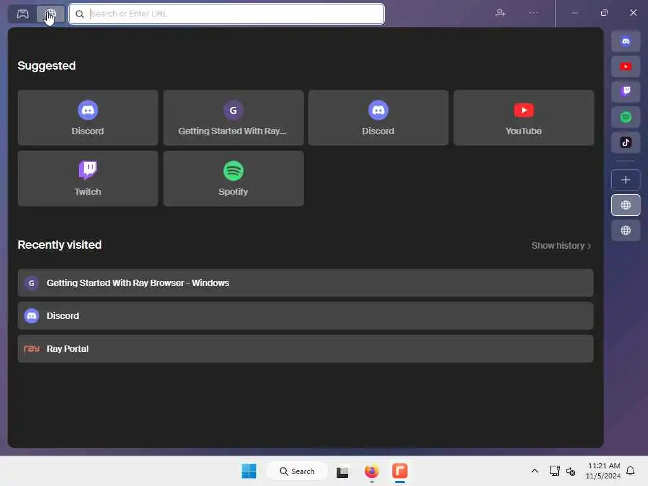Screen dimensions: 648x486
Task: Restore down the Ray Browser window
Action: click(x=604, y=13)
